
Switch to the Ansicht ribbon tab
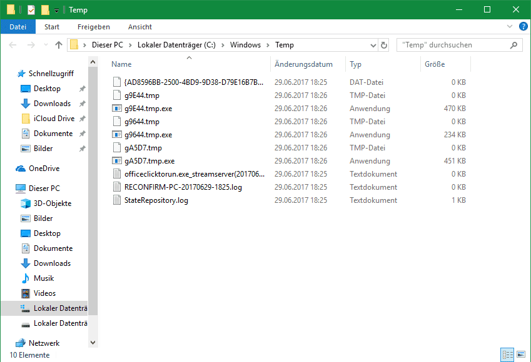point(139,27)
